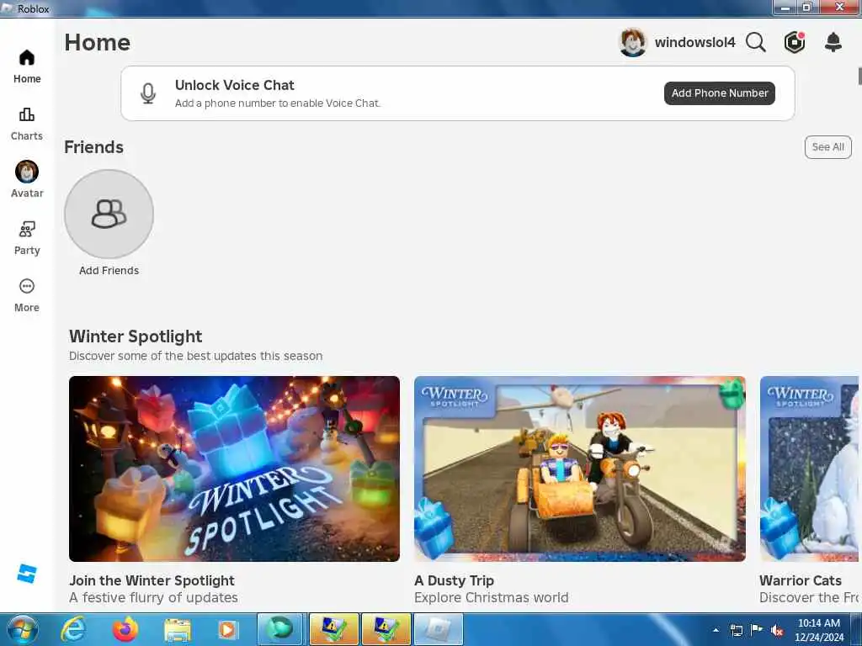This screenshot has height=646, width=862.
Task: Click the Winter Spotlight section heading
Action: click(136, 336)
